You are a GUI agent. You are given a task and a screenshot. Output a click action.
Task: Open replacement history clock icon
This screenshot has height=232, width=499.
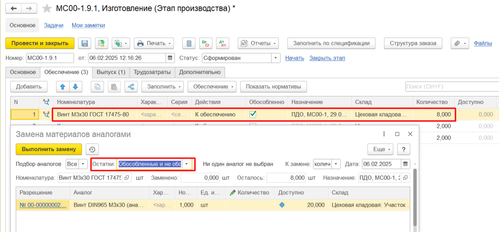pyautogui.click(x=92, y=149)
